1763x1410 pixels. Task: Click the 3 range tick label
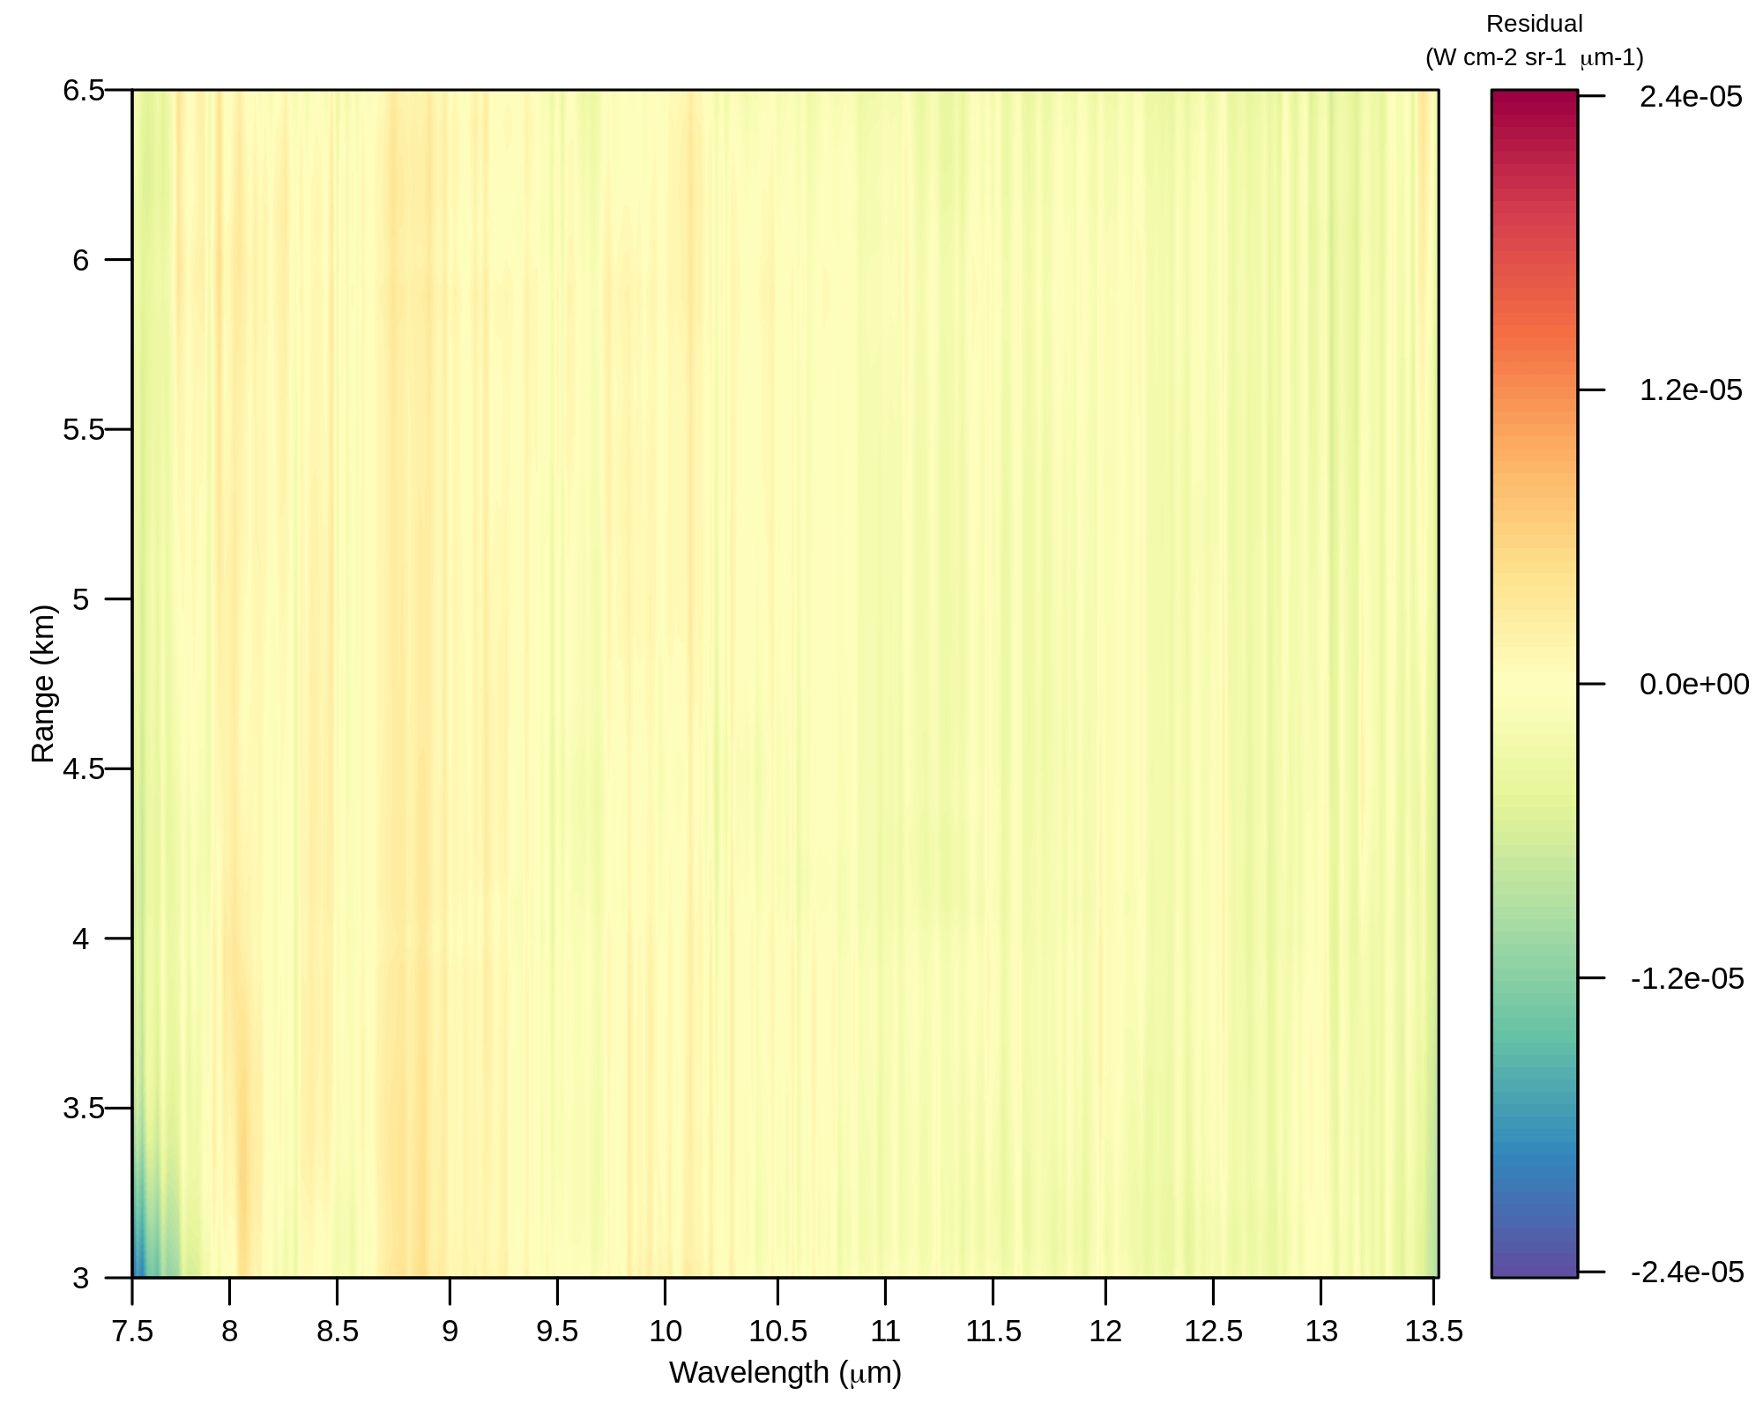click(80, 1278)
